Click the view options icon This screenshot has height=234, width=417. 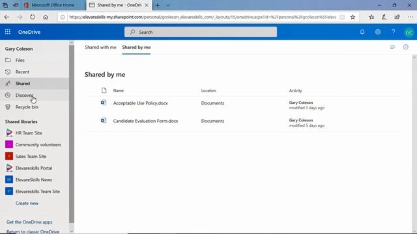(393, 47)
